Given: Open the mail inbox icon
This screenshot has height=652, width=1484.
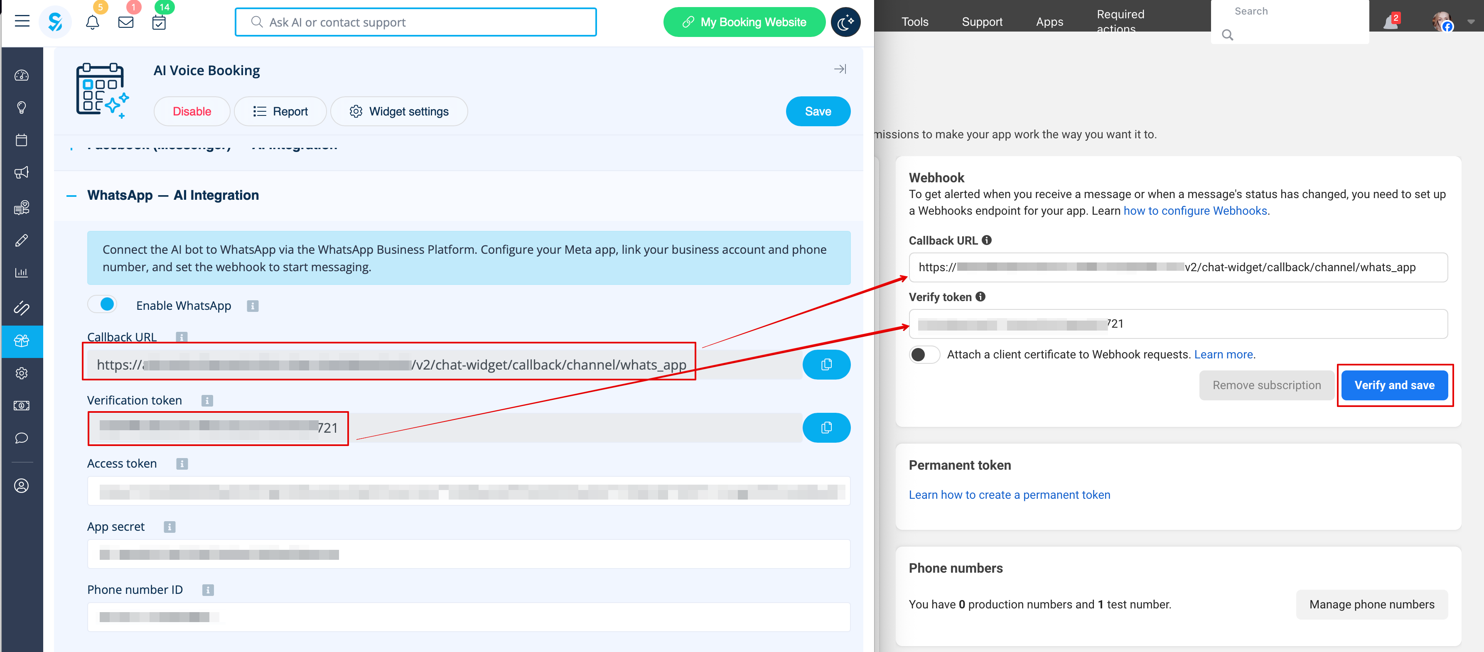Looking at the screenshot, I should tap(125, 22).
